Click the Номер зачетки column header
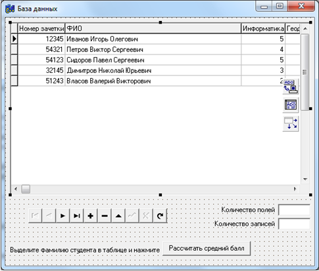The width and height of the screenshot is (319, 271). [41, 28]
